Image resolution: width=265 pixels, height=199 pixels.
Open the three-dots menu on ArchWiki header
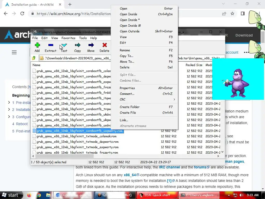pos(246,52)
